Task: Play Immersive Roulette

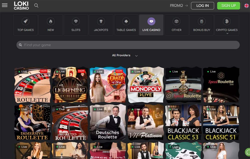Action: (32, 122)
